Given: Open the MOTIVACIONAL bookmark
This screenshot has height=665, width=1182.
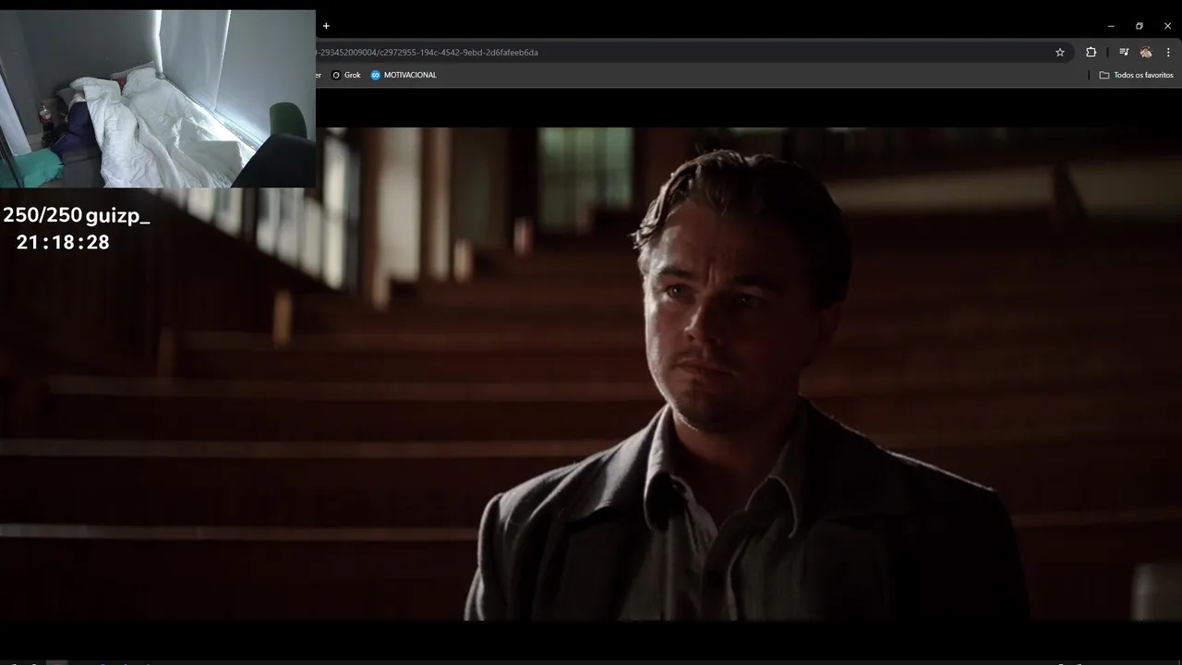Looking at the screenshot, I should point(404,75).
